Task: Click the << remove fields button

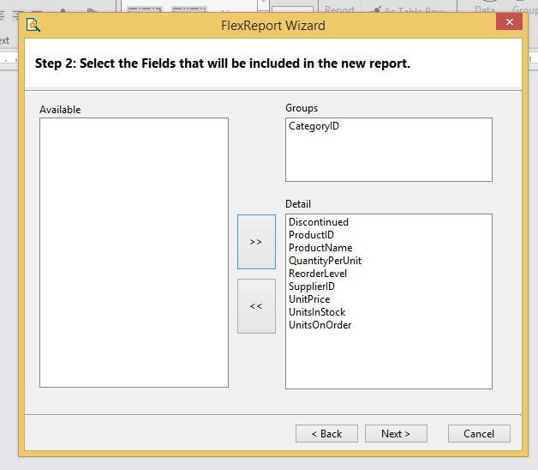Action: click(x=256, y=306)
